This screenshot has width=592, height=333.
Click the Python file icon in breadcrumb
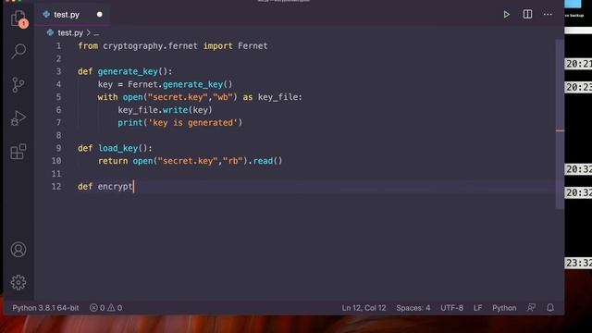click(x=50, y=33)
